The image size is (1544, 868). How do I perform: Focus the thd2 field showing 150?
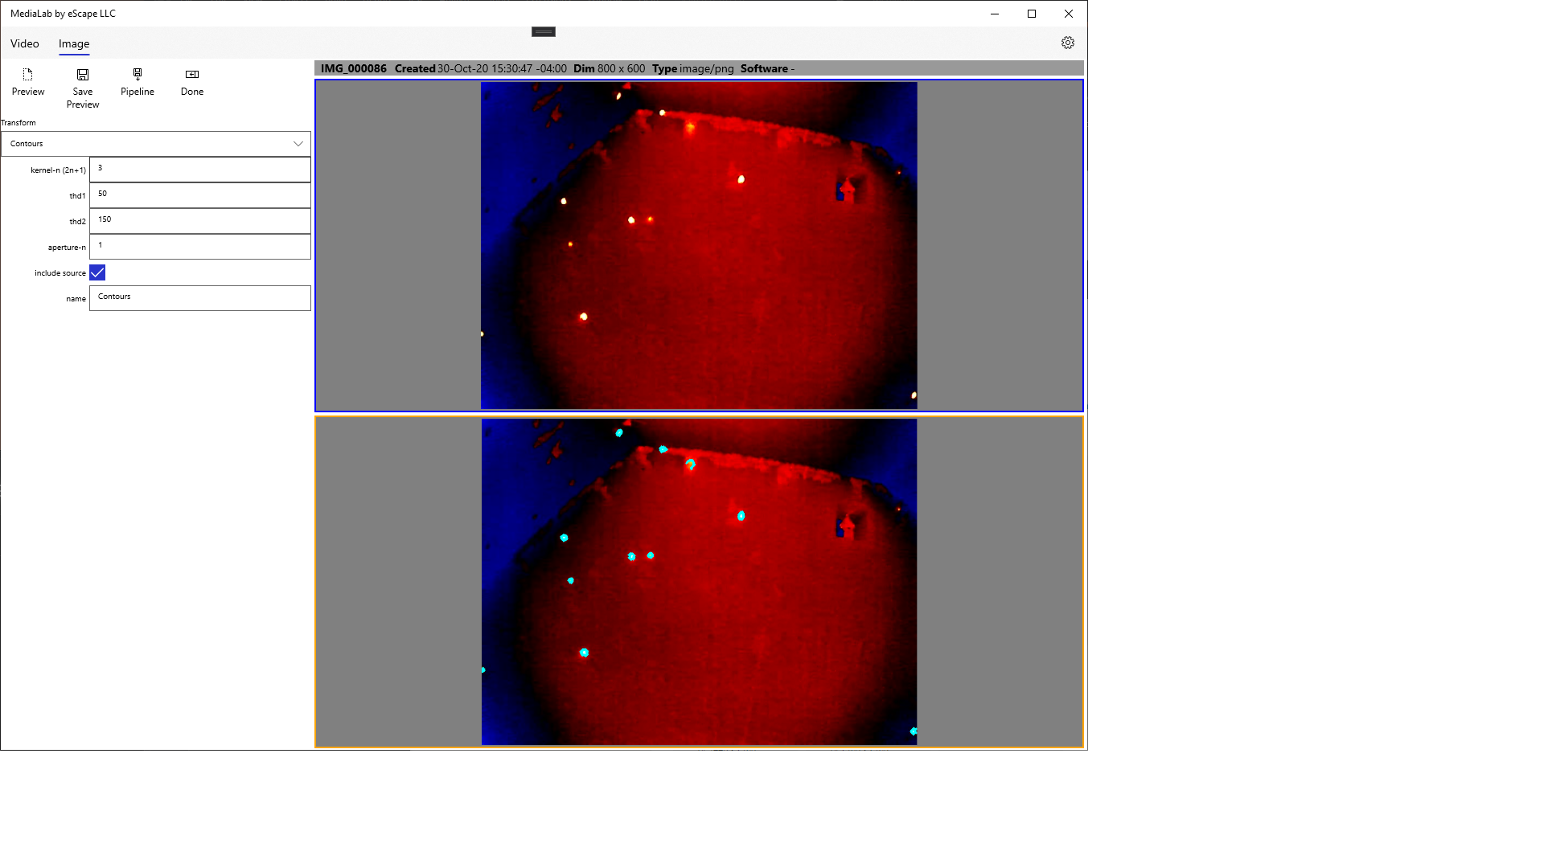pos(199,220)
